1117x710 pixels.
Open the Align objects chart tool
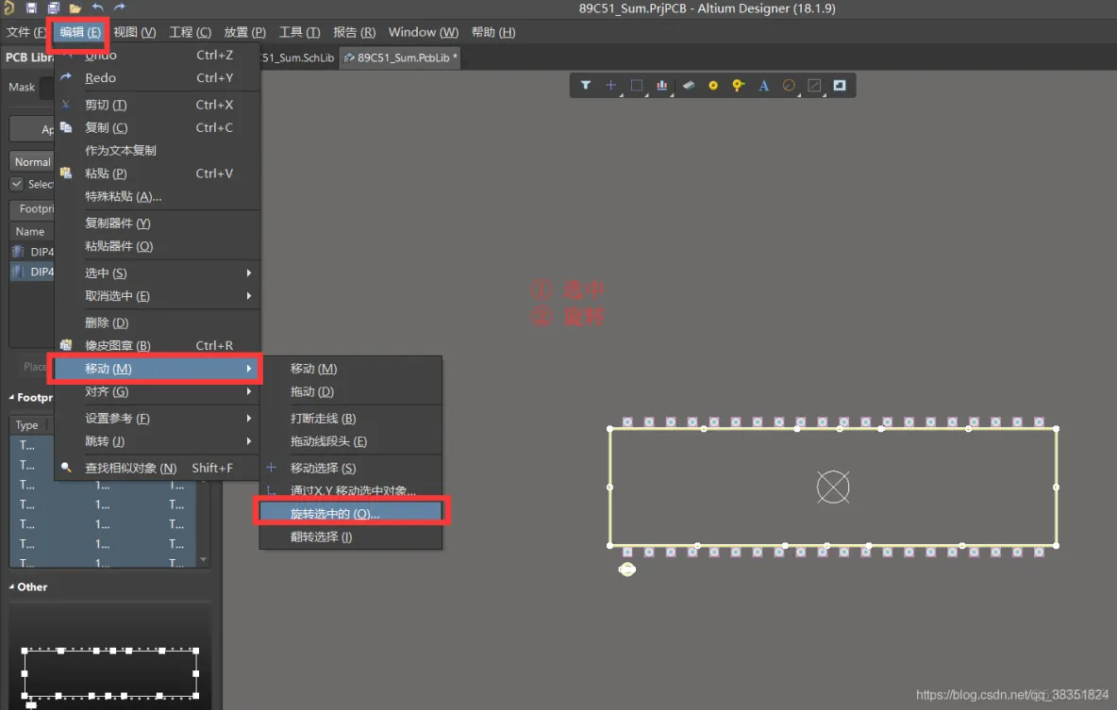pyautogui.click(x=661, y=86)
